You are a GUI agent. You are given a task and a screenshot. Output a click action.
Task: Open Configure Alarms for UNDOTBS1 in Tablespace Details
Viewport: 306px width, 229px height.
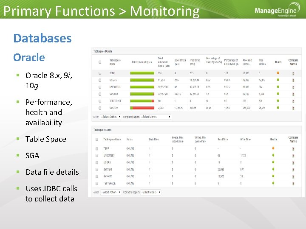click(293, 87)
